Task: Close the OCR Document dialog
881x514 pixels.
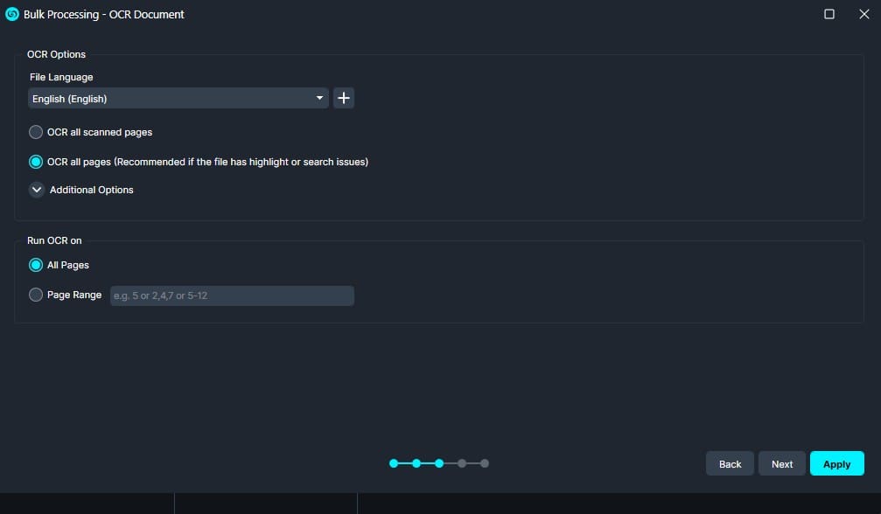Action: pyautogui.click(x=864, y=14)
